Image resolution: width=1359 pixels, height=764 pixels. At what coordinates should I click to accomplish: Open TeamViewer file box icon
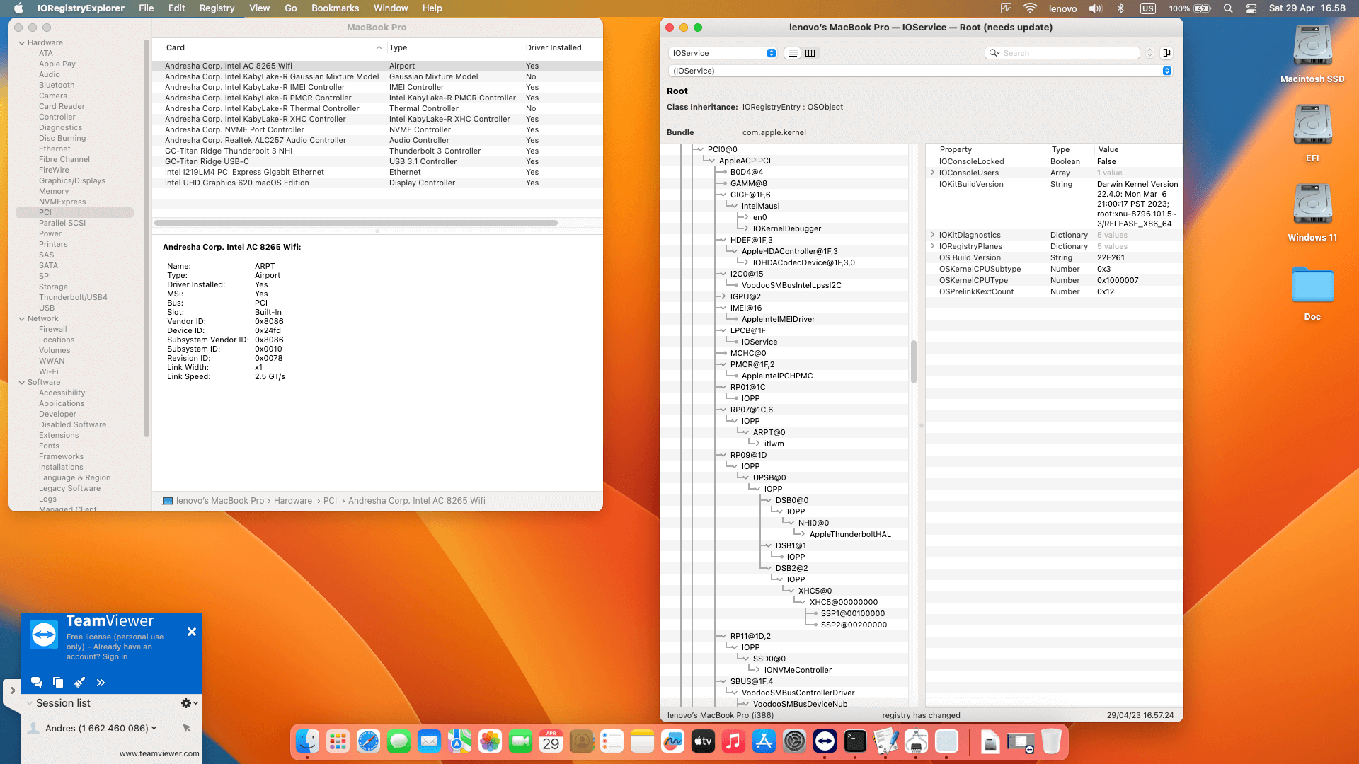tap(58, 683)
